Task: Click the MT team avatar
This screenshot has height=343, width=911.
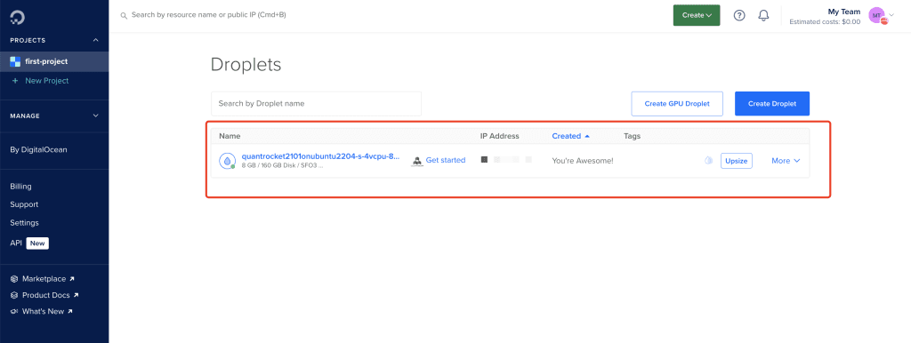Action: 876,16
